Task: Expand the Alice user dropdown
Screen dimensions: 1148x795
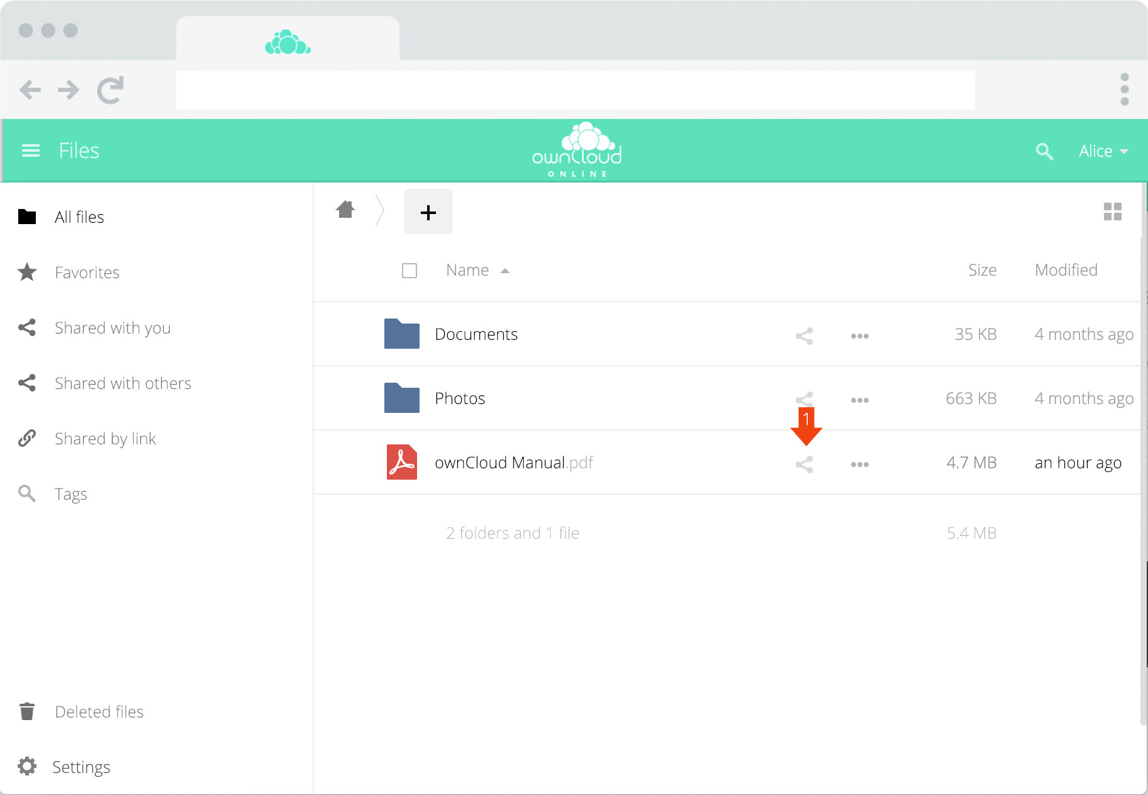Action: [x=1103, y=151]
